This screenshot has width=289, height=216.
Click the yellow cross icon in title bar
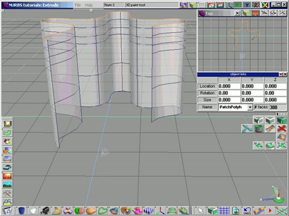pyautogui.click(x=265, y=5)
